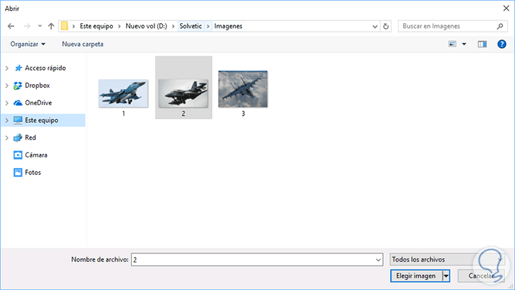The height and width of the screenshot is (290, 515).
Task: Open 'Elegir imagen' split-button arrow
Action: (x=446, y=276)
